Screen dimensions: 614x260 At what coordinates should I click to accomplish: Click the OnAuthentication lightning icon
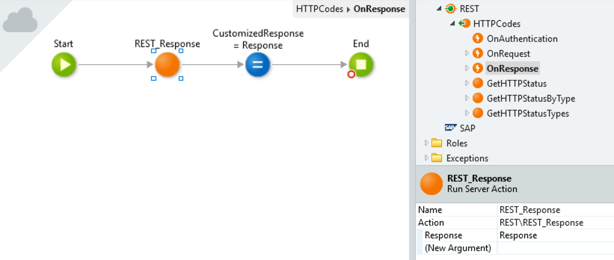pos(478,38)
